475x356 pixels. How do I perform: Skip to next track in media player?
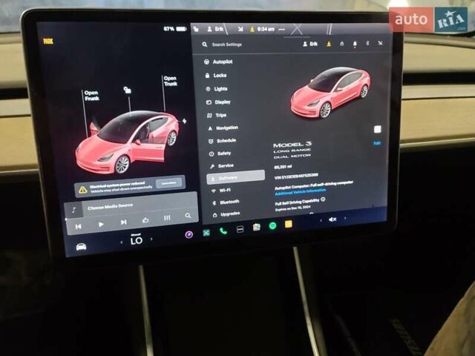[x=123, y=222]
